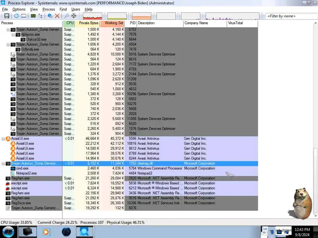Sort by the CPU column header
The width and height of the screenshot is (318, 238).
point(69,23)
